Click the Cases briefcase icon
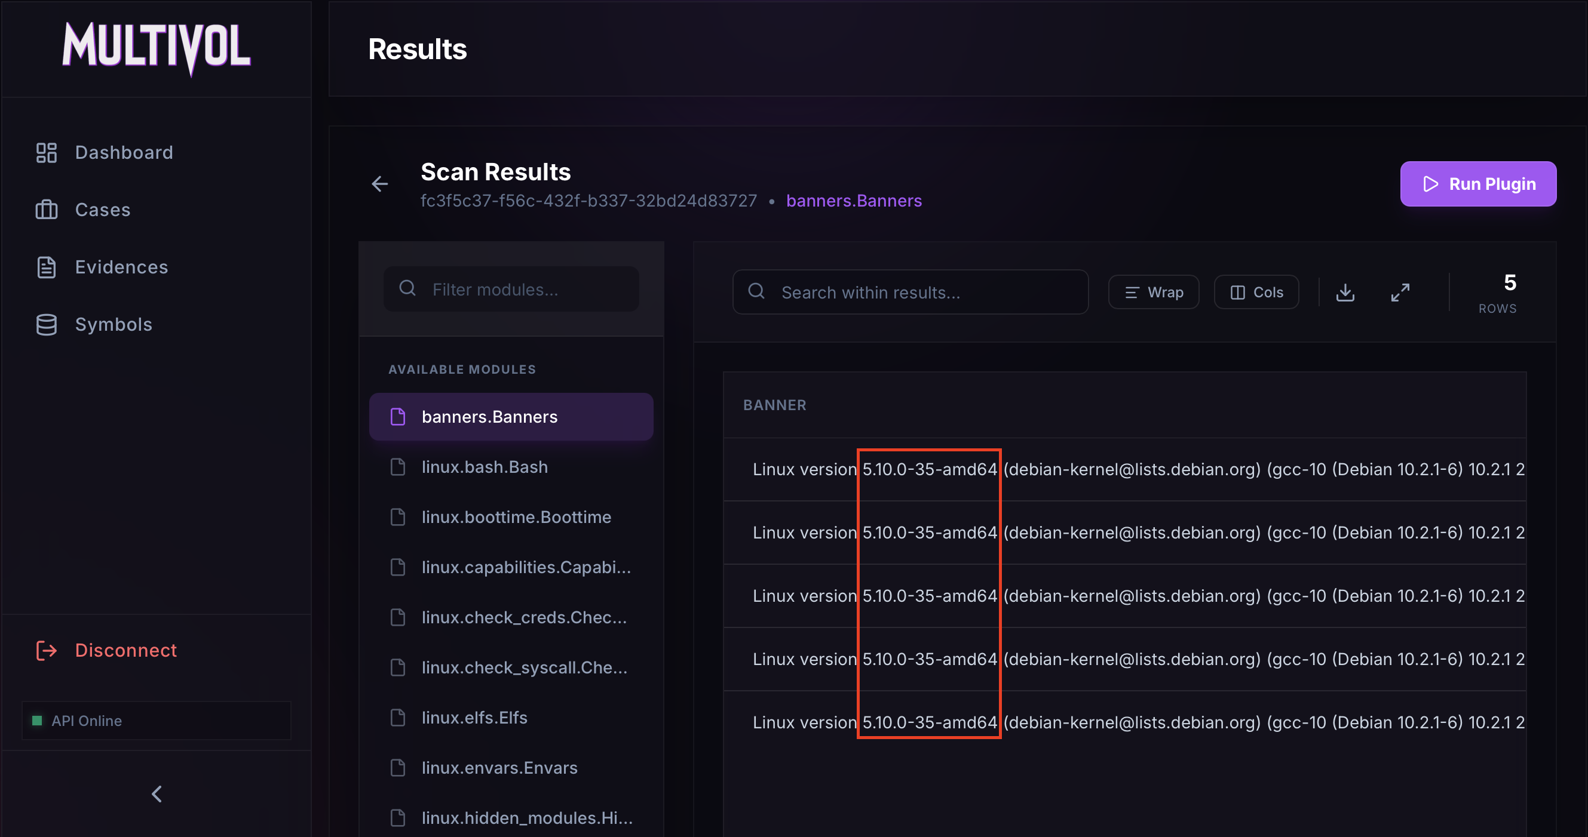The image size is (1588, 837). pos(46,210)
